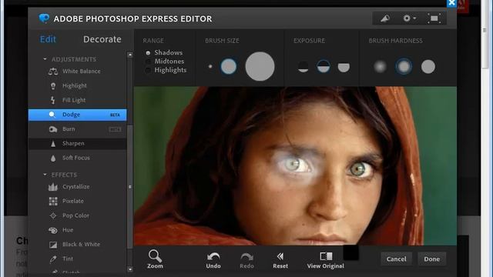This screenshot has width=493, height=277.
Task: Select the Burn adjustment item
Action: pos(77,129)
